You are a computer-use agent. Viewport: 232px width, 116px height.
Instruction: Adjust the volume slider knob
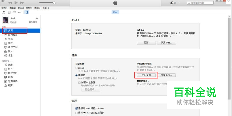(54, 3)
